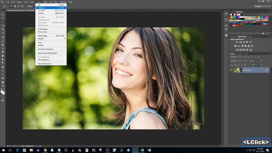The width and height of the screenshot is (272, 153).
Task: Add a Brightness/Contrast adjustment
Action: coord(237,42)
